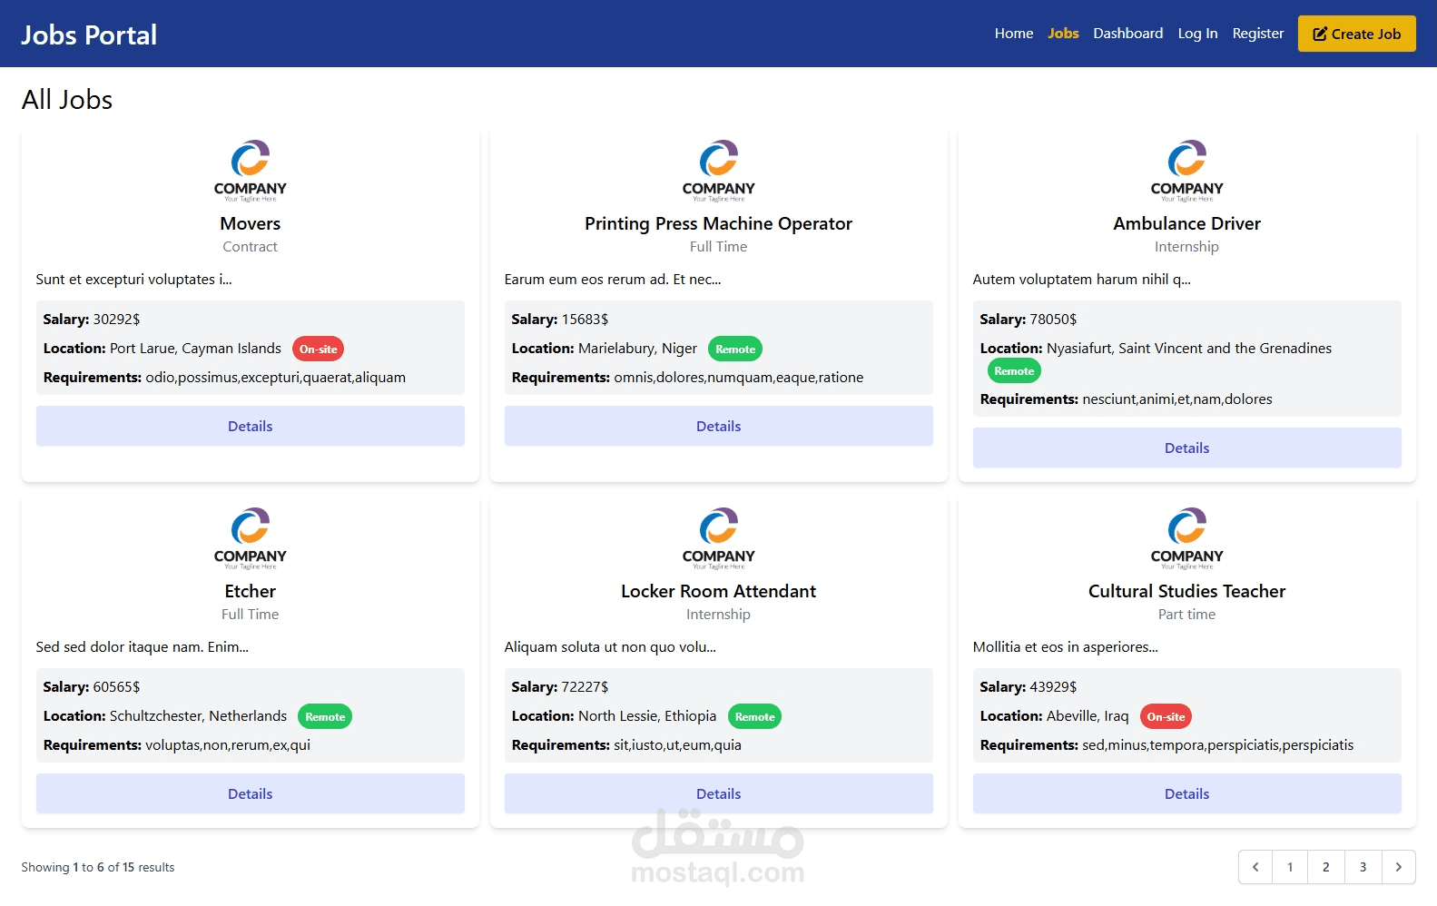The height and width of the screenshot is (906, 1437).
Task: Go to previous page using left chevron
Action: pyautogui.click(x=1255, y=867)
